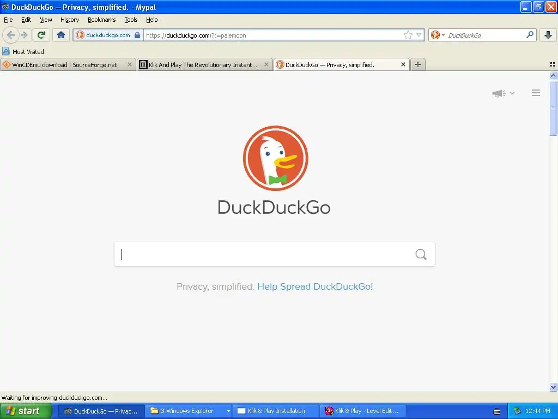The width and height of the screenshot is (558, 419).
Task: Go back with the Back arrow button
Action: 11,35
